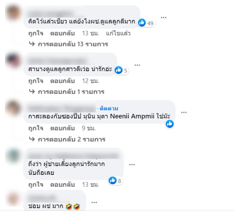Viewport: 234px width, 214px height.
Task: Open three-dot menu beside Neenii Ampmii comment
Action: [x=184, y=112]
